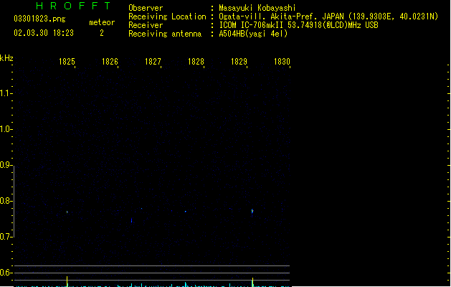Select antenna text A504HB(yagi 4el)
This screenshot has height=287, width=451.
(x=253, y=34)
